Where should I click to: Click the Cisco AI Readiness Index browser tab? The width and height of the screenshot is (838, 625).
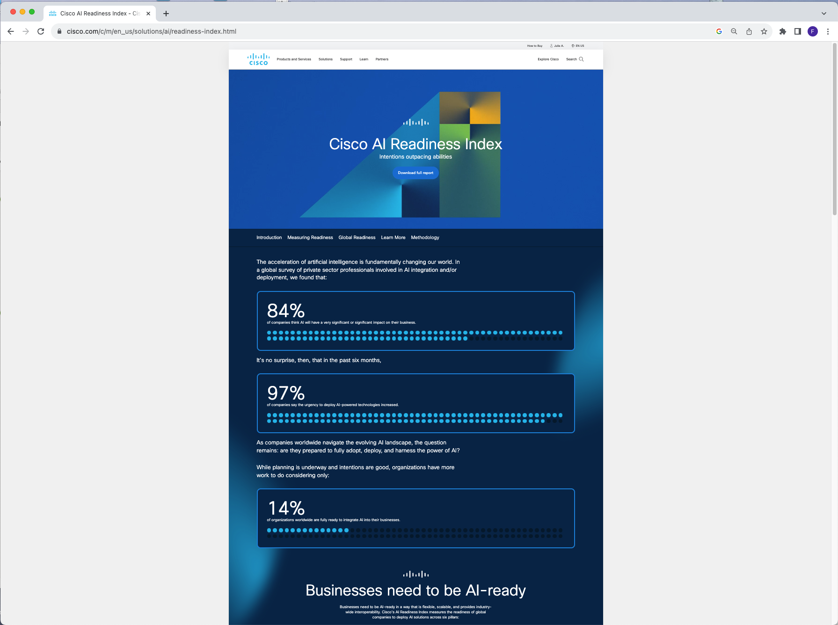point(99,14)
